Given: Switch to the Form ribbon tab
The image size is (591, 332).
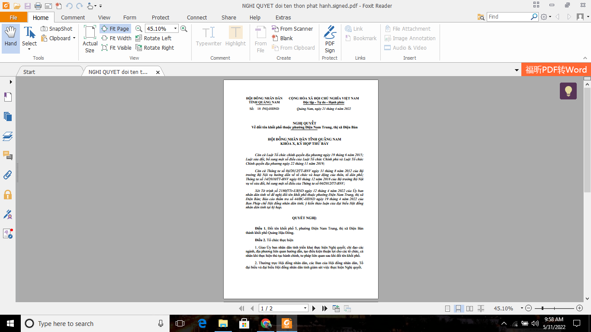Looking at the screenshot, I should point(130,17).
